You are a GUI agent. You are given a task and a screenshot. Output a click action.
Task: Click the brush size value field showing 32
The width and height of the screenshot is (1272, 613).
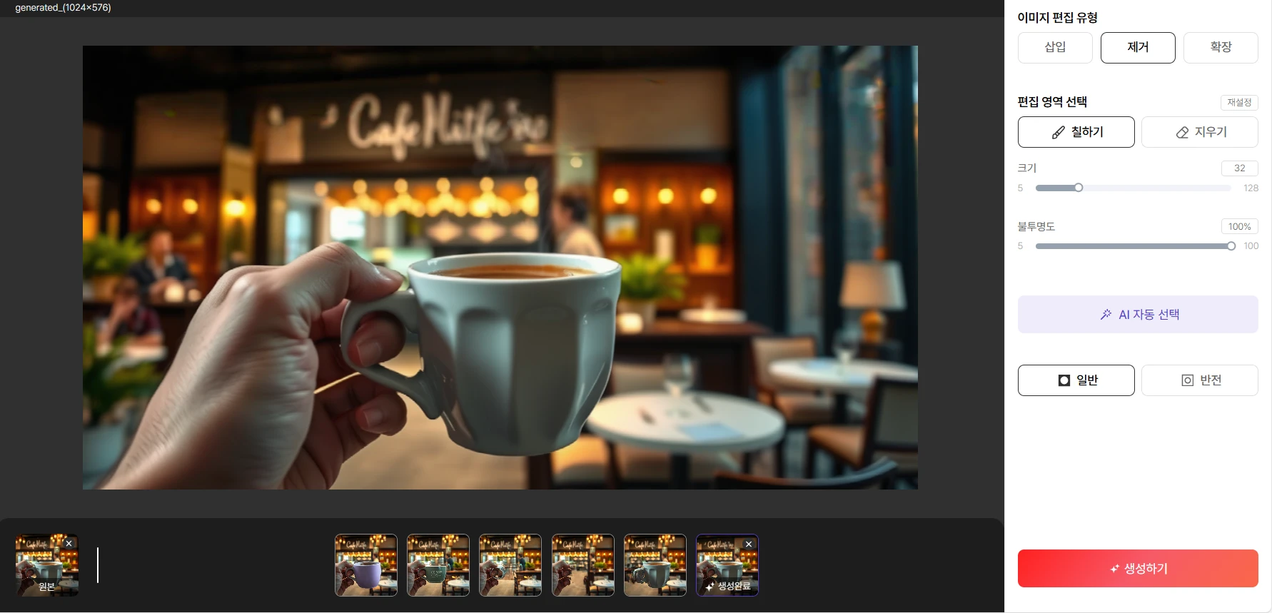(1239, 168)
